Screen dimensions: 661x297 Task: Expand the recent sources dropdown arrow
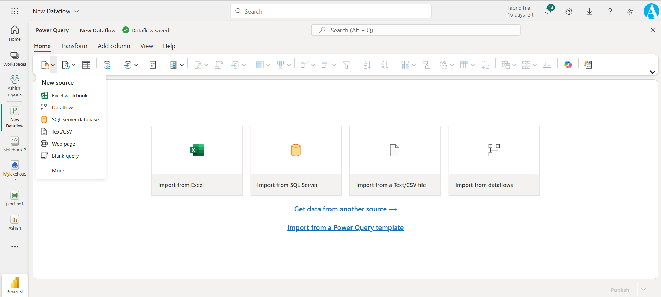pyautogui.click(x=73, y=65)
